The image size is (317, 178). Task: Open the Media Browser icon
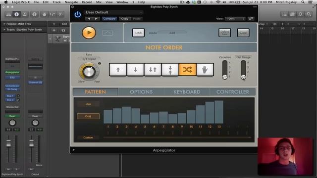(x=308, y=14)
